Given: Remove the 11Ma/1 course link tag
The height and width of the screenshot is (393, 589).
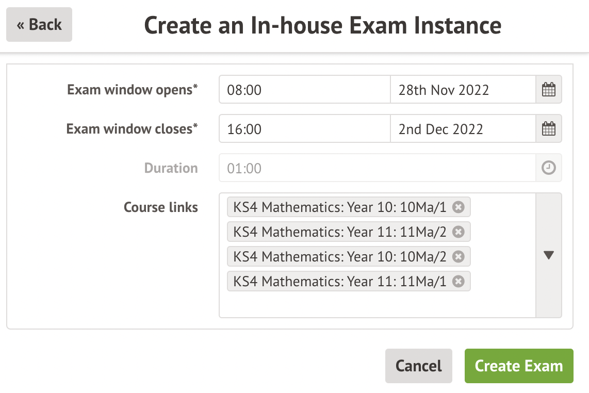Looking at the screenshot, I should point(458,282).
